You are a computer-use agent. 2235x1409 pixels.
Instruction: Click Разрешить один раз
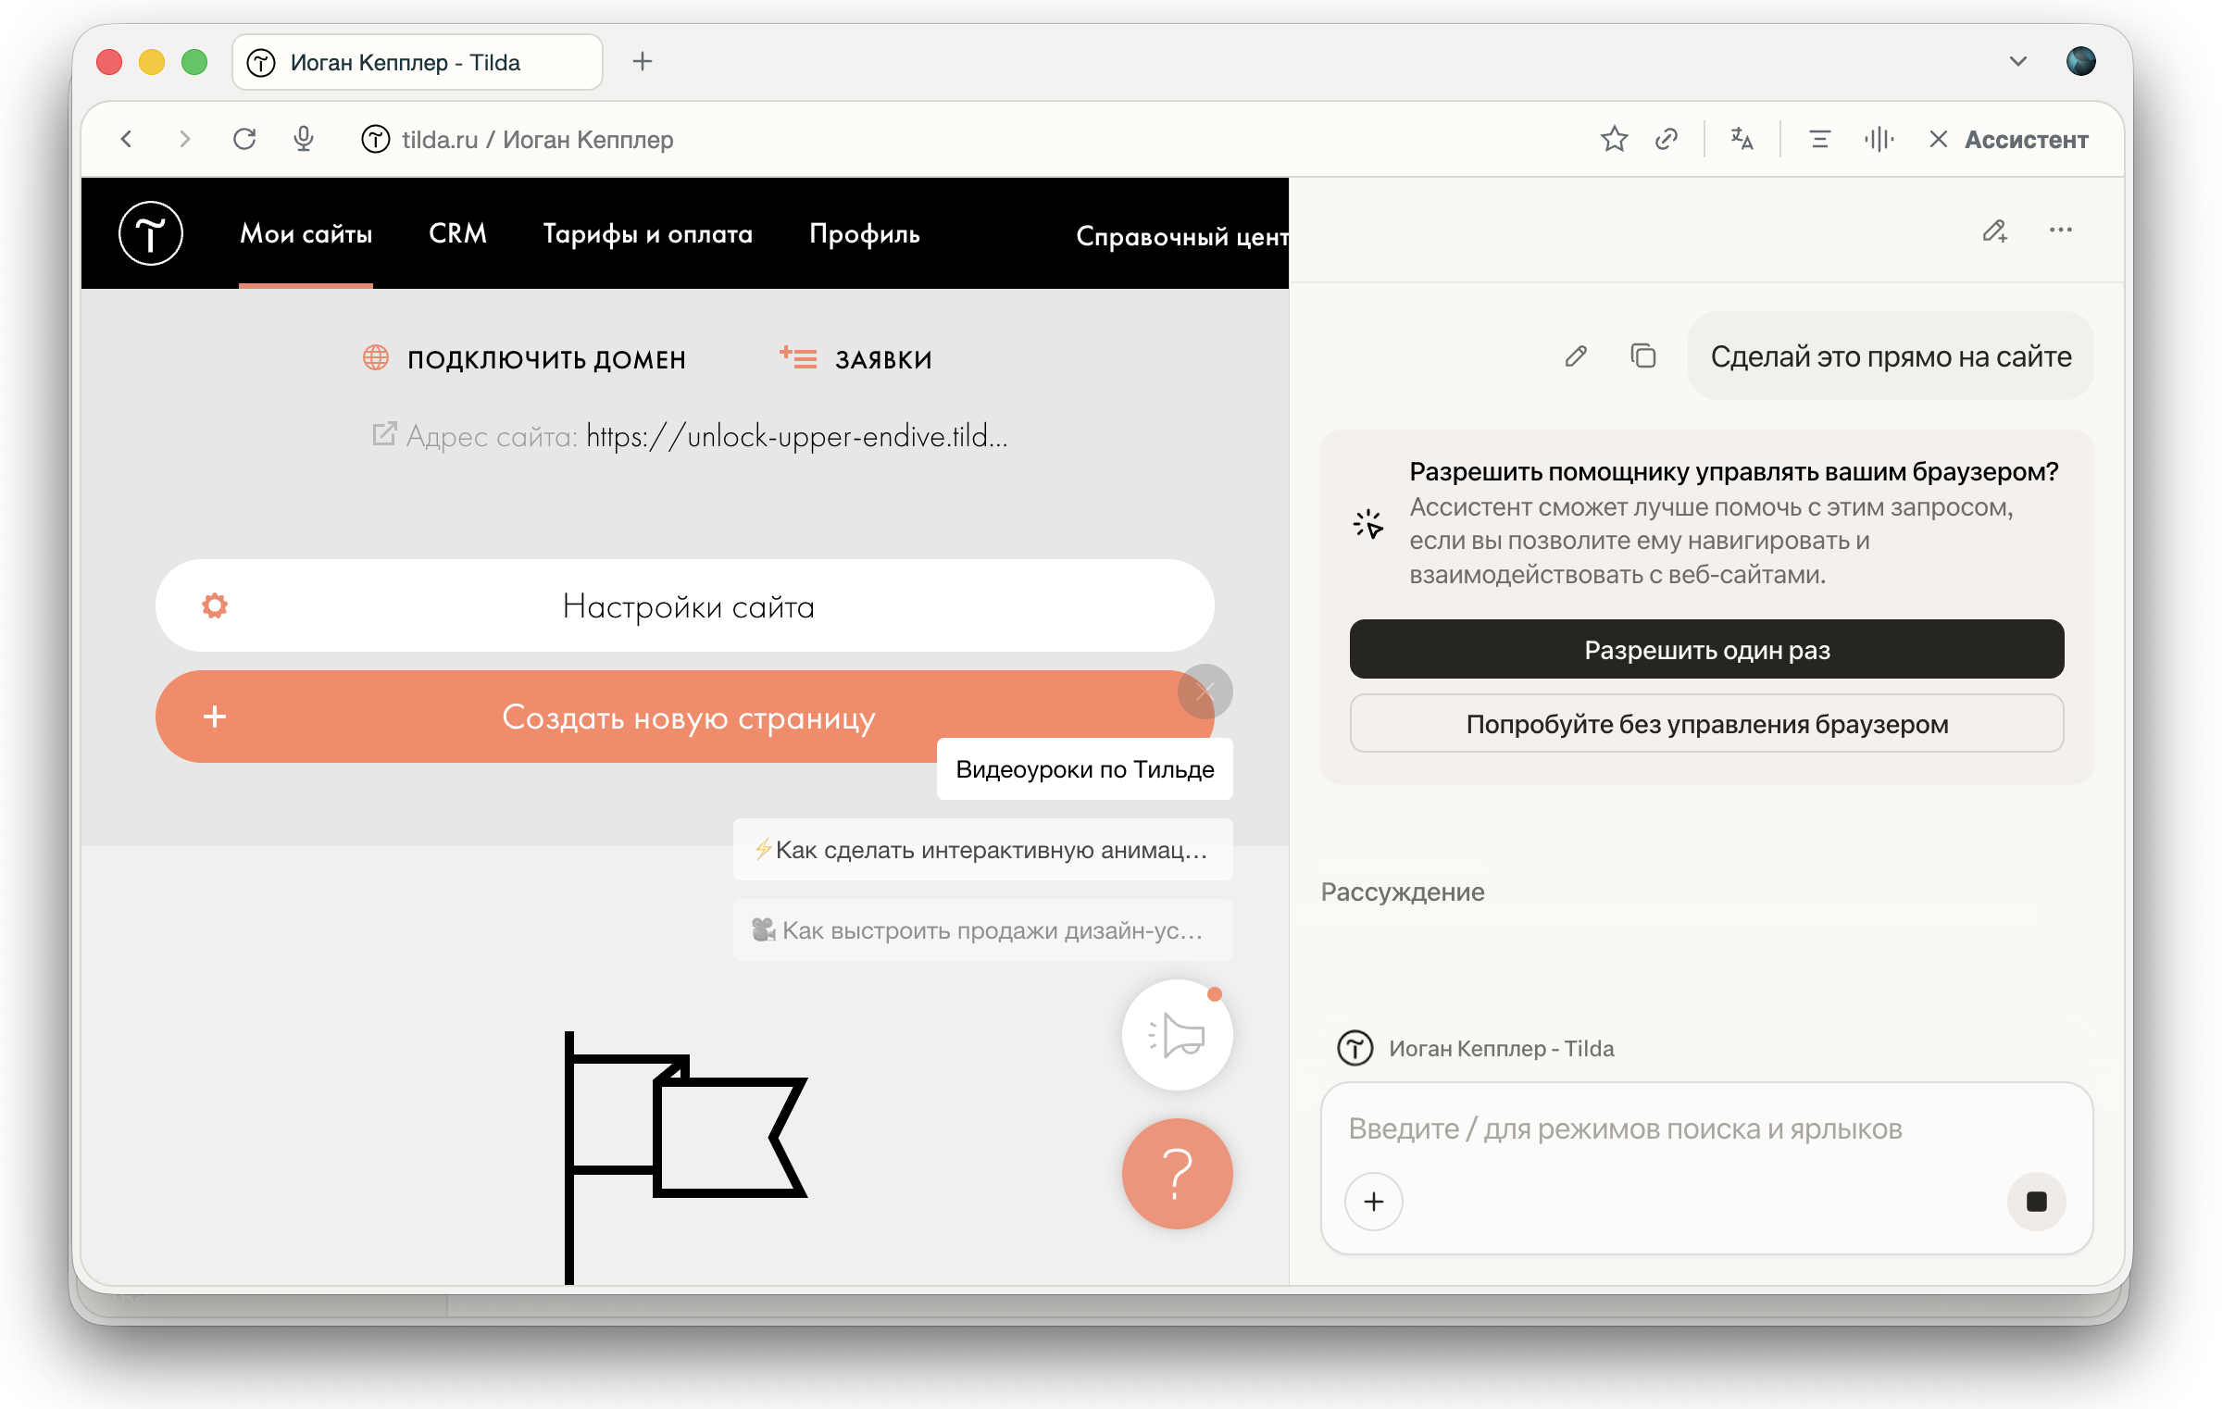[1706, 650]
